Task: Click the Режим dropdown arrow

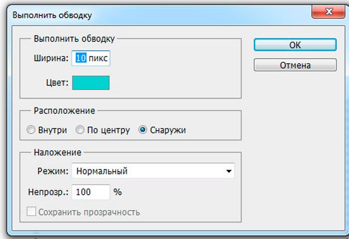Action: (x=229, y=171)
